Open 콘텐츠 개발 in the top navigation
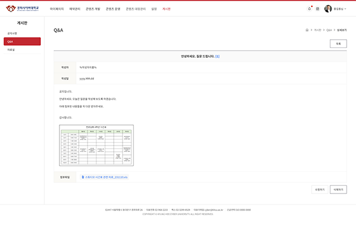356x228 pixels. coord(93,9)
